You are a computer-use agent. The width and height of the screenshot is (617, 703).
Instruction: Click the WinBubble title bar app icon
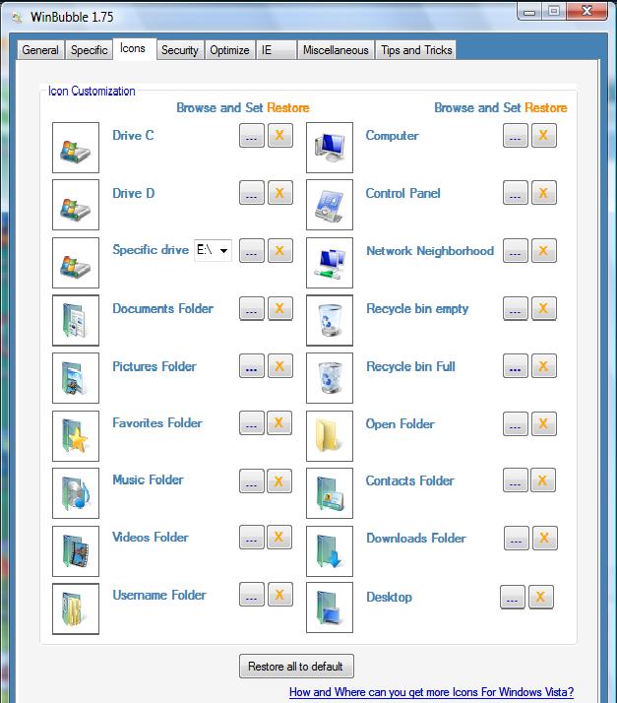tap(17, 18)
